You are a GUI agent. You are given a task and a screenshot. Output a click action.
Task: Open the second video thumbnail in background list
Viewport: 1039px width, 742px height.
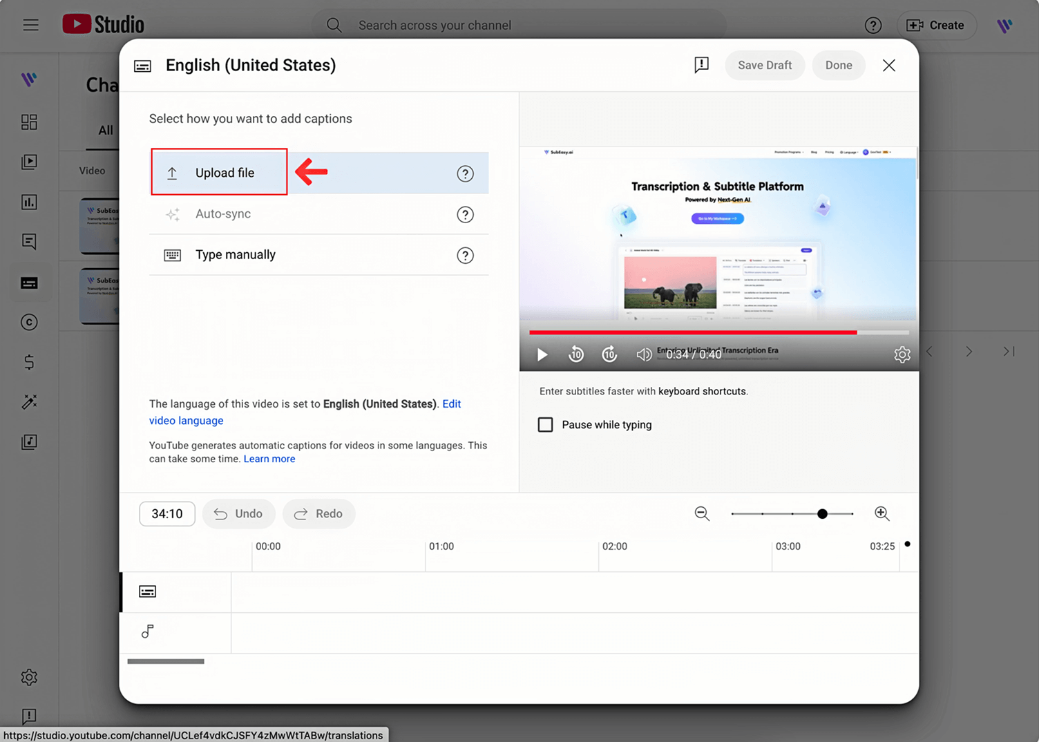coord(99,296)
